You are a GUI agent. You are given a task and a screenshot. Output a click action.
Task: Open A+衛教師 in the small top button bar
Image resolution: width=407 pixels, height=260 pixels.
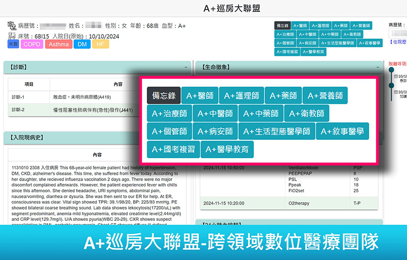(352, 34)
